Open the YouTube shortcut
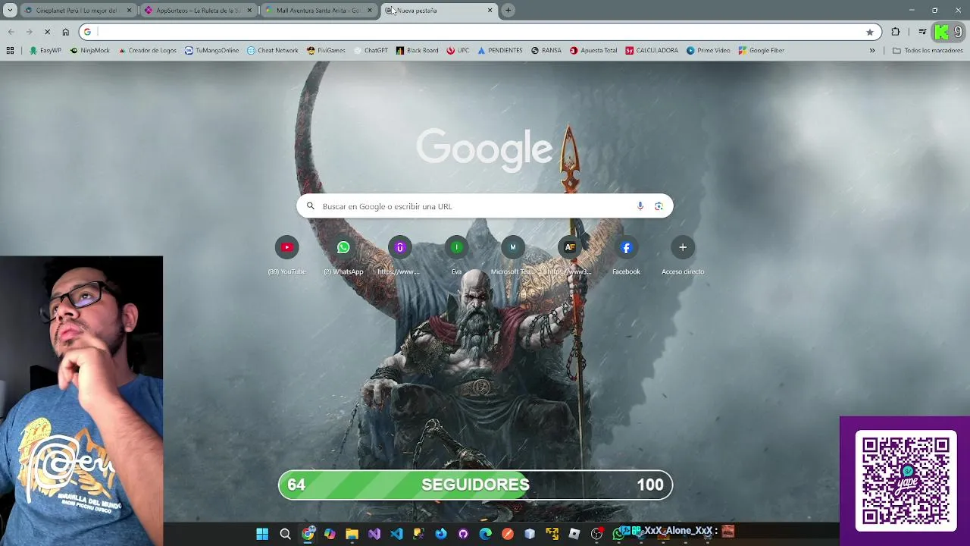Viewport: 970px width, 546px height. click(286, 256)
